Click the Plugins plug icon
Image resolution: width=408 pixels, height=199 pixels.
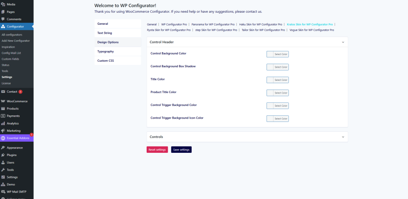point(3,155)
